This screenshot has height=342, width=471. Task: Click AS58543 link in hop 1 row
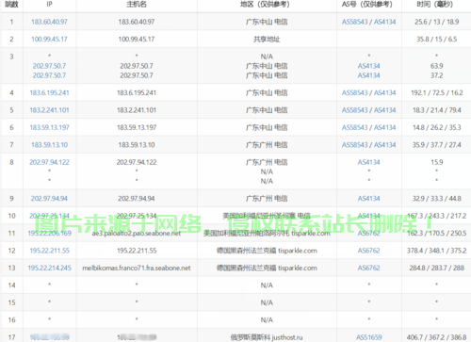pyautogui.click(x=354, y=22)
